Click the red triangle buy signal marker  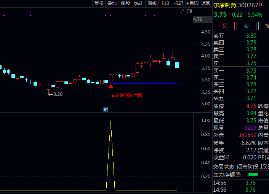[111, 87]
